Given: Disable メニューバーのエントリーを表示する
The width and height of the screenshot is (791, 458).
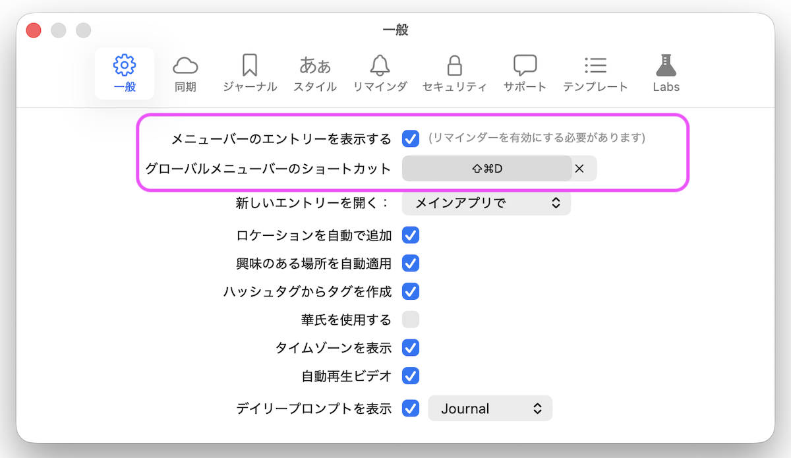Looking at the screenshot, I should click(411, 138).
